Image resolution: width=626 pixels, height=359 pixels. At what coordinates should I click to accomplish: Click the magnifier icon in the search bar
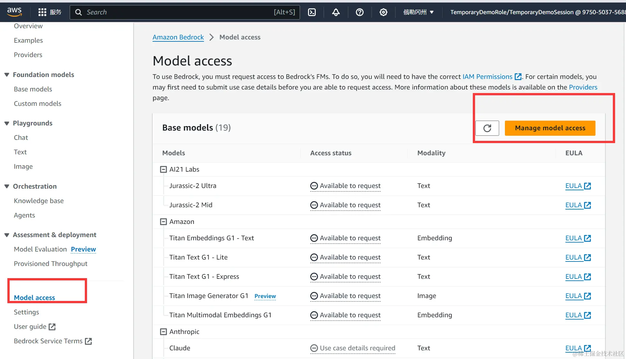coord(78,12)
